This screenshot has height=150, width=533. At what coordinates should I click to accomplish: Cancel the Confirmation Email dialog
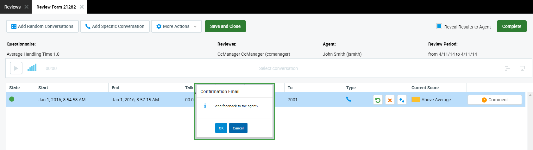point(238,128)
